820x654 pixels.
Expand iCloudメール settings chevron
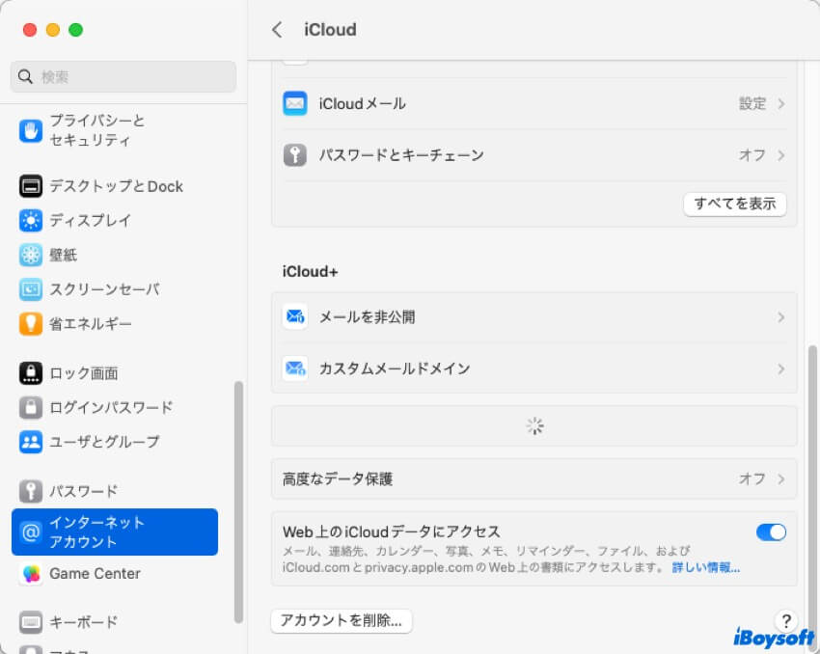[780, 103]
